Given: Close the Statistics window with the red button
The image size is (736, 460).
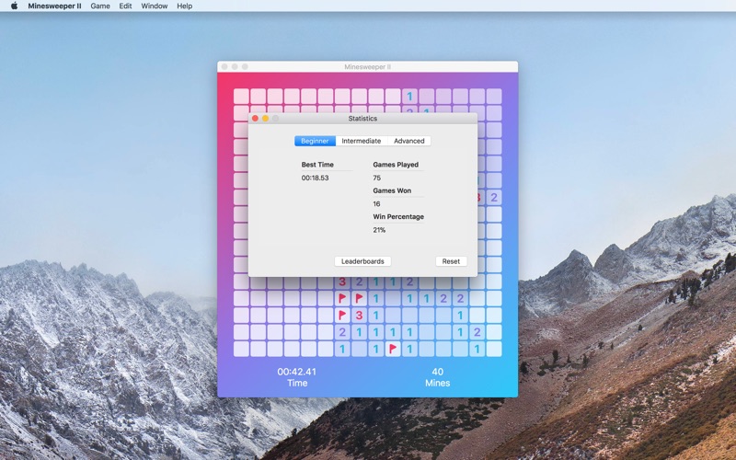Looking at the screenshot, I should [256, 119].
